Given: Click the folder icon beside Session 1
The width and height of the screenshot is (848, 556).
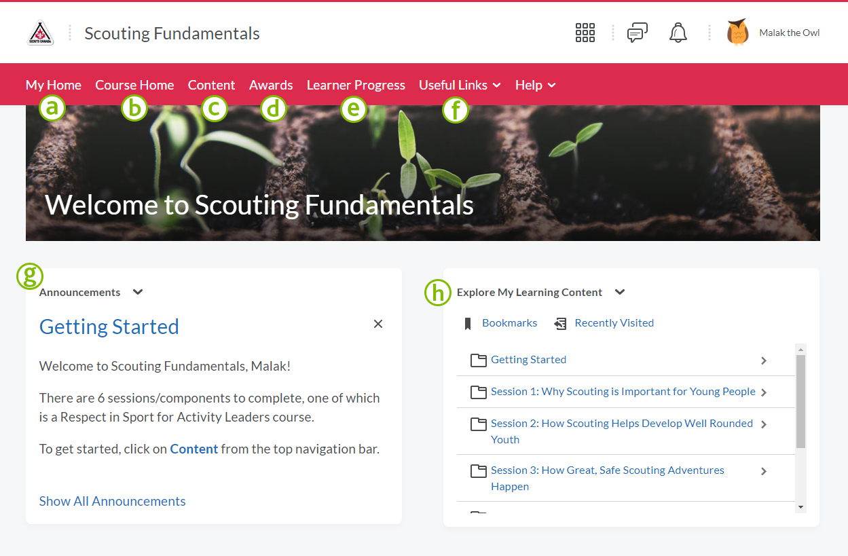Looking at the screenshot, I should tap(479, 392).
